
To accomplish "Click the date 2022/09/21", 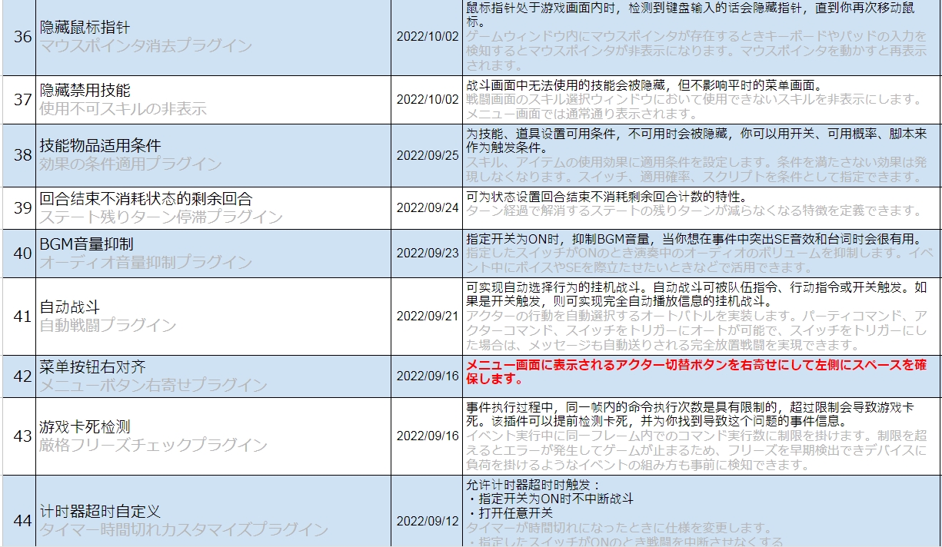I will (x=428, y=316).
